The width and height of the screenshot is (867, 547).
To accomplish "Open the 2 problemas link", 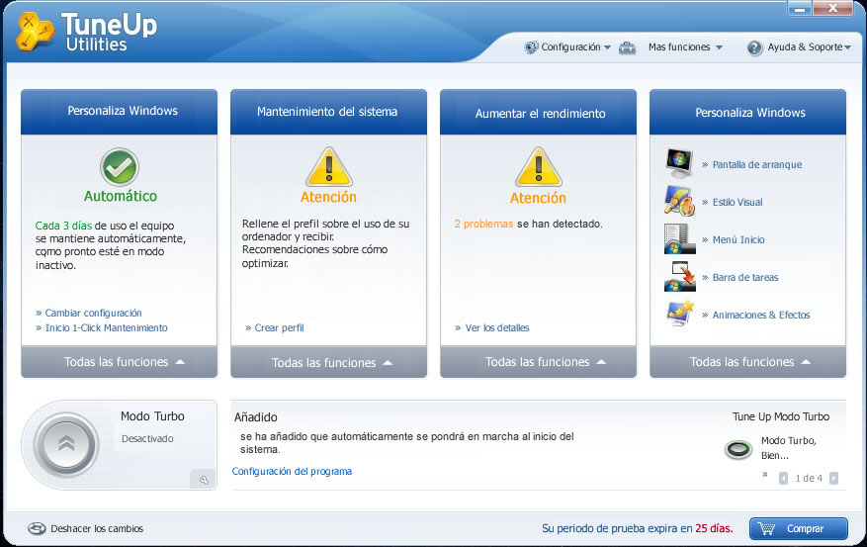I will pos(483,224).
